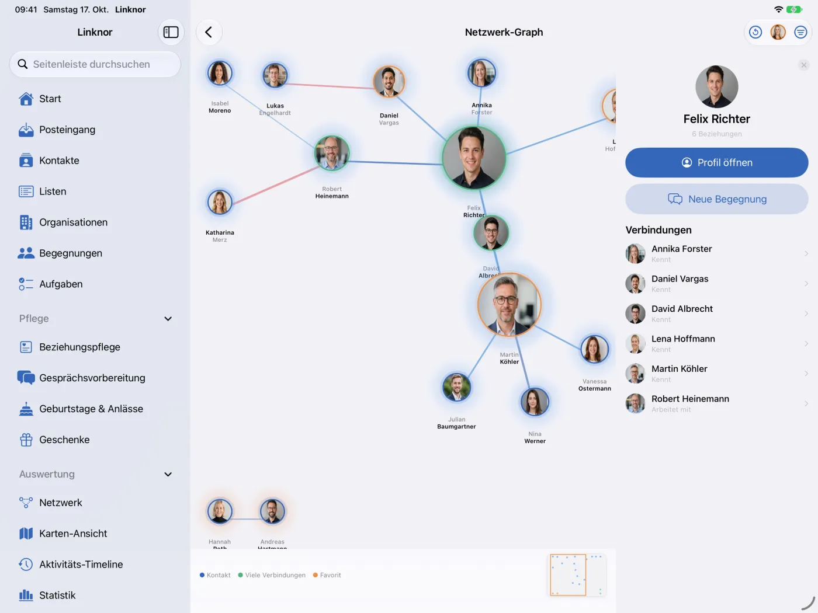Screen dimensions: 818x613
Task: Select Julian Baumgartner's node in the graph
Action: (456, 388)
